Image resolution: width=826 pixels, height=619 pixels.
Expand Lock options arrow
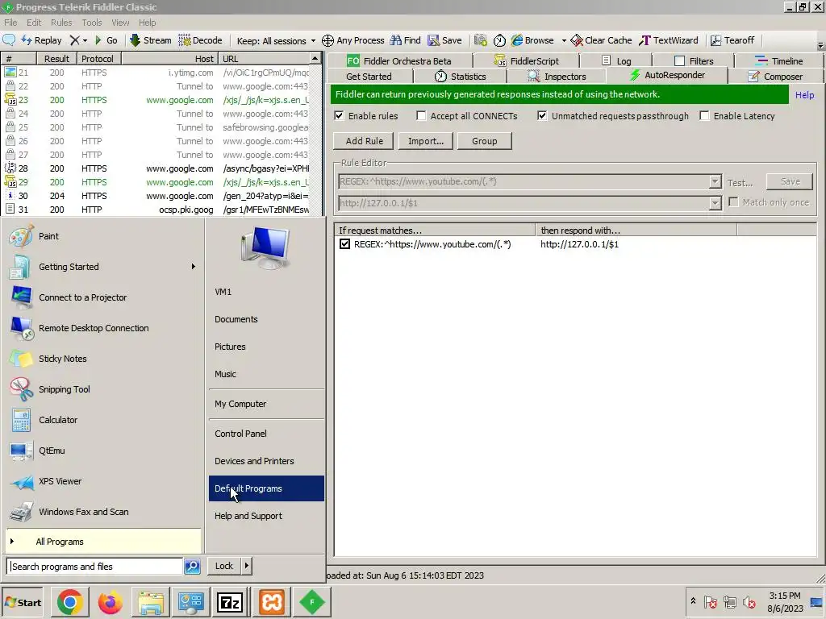tap(246, 566)
